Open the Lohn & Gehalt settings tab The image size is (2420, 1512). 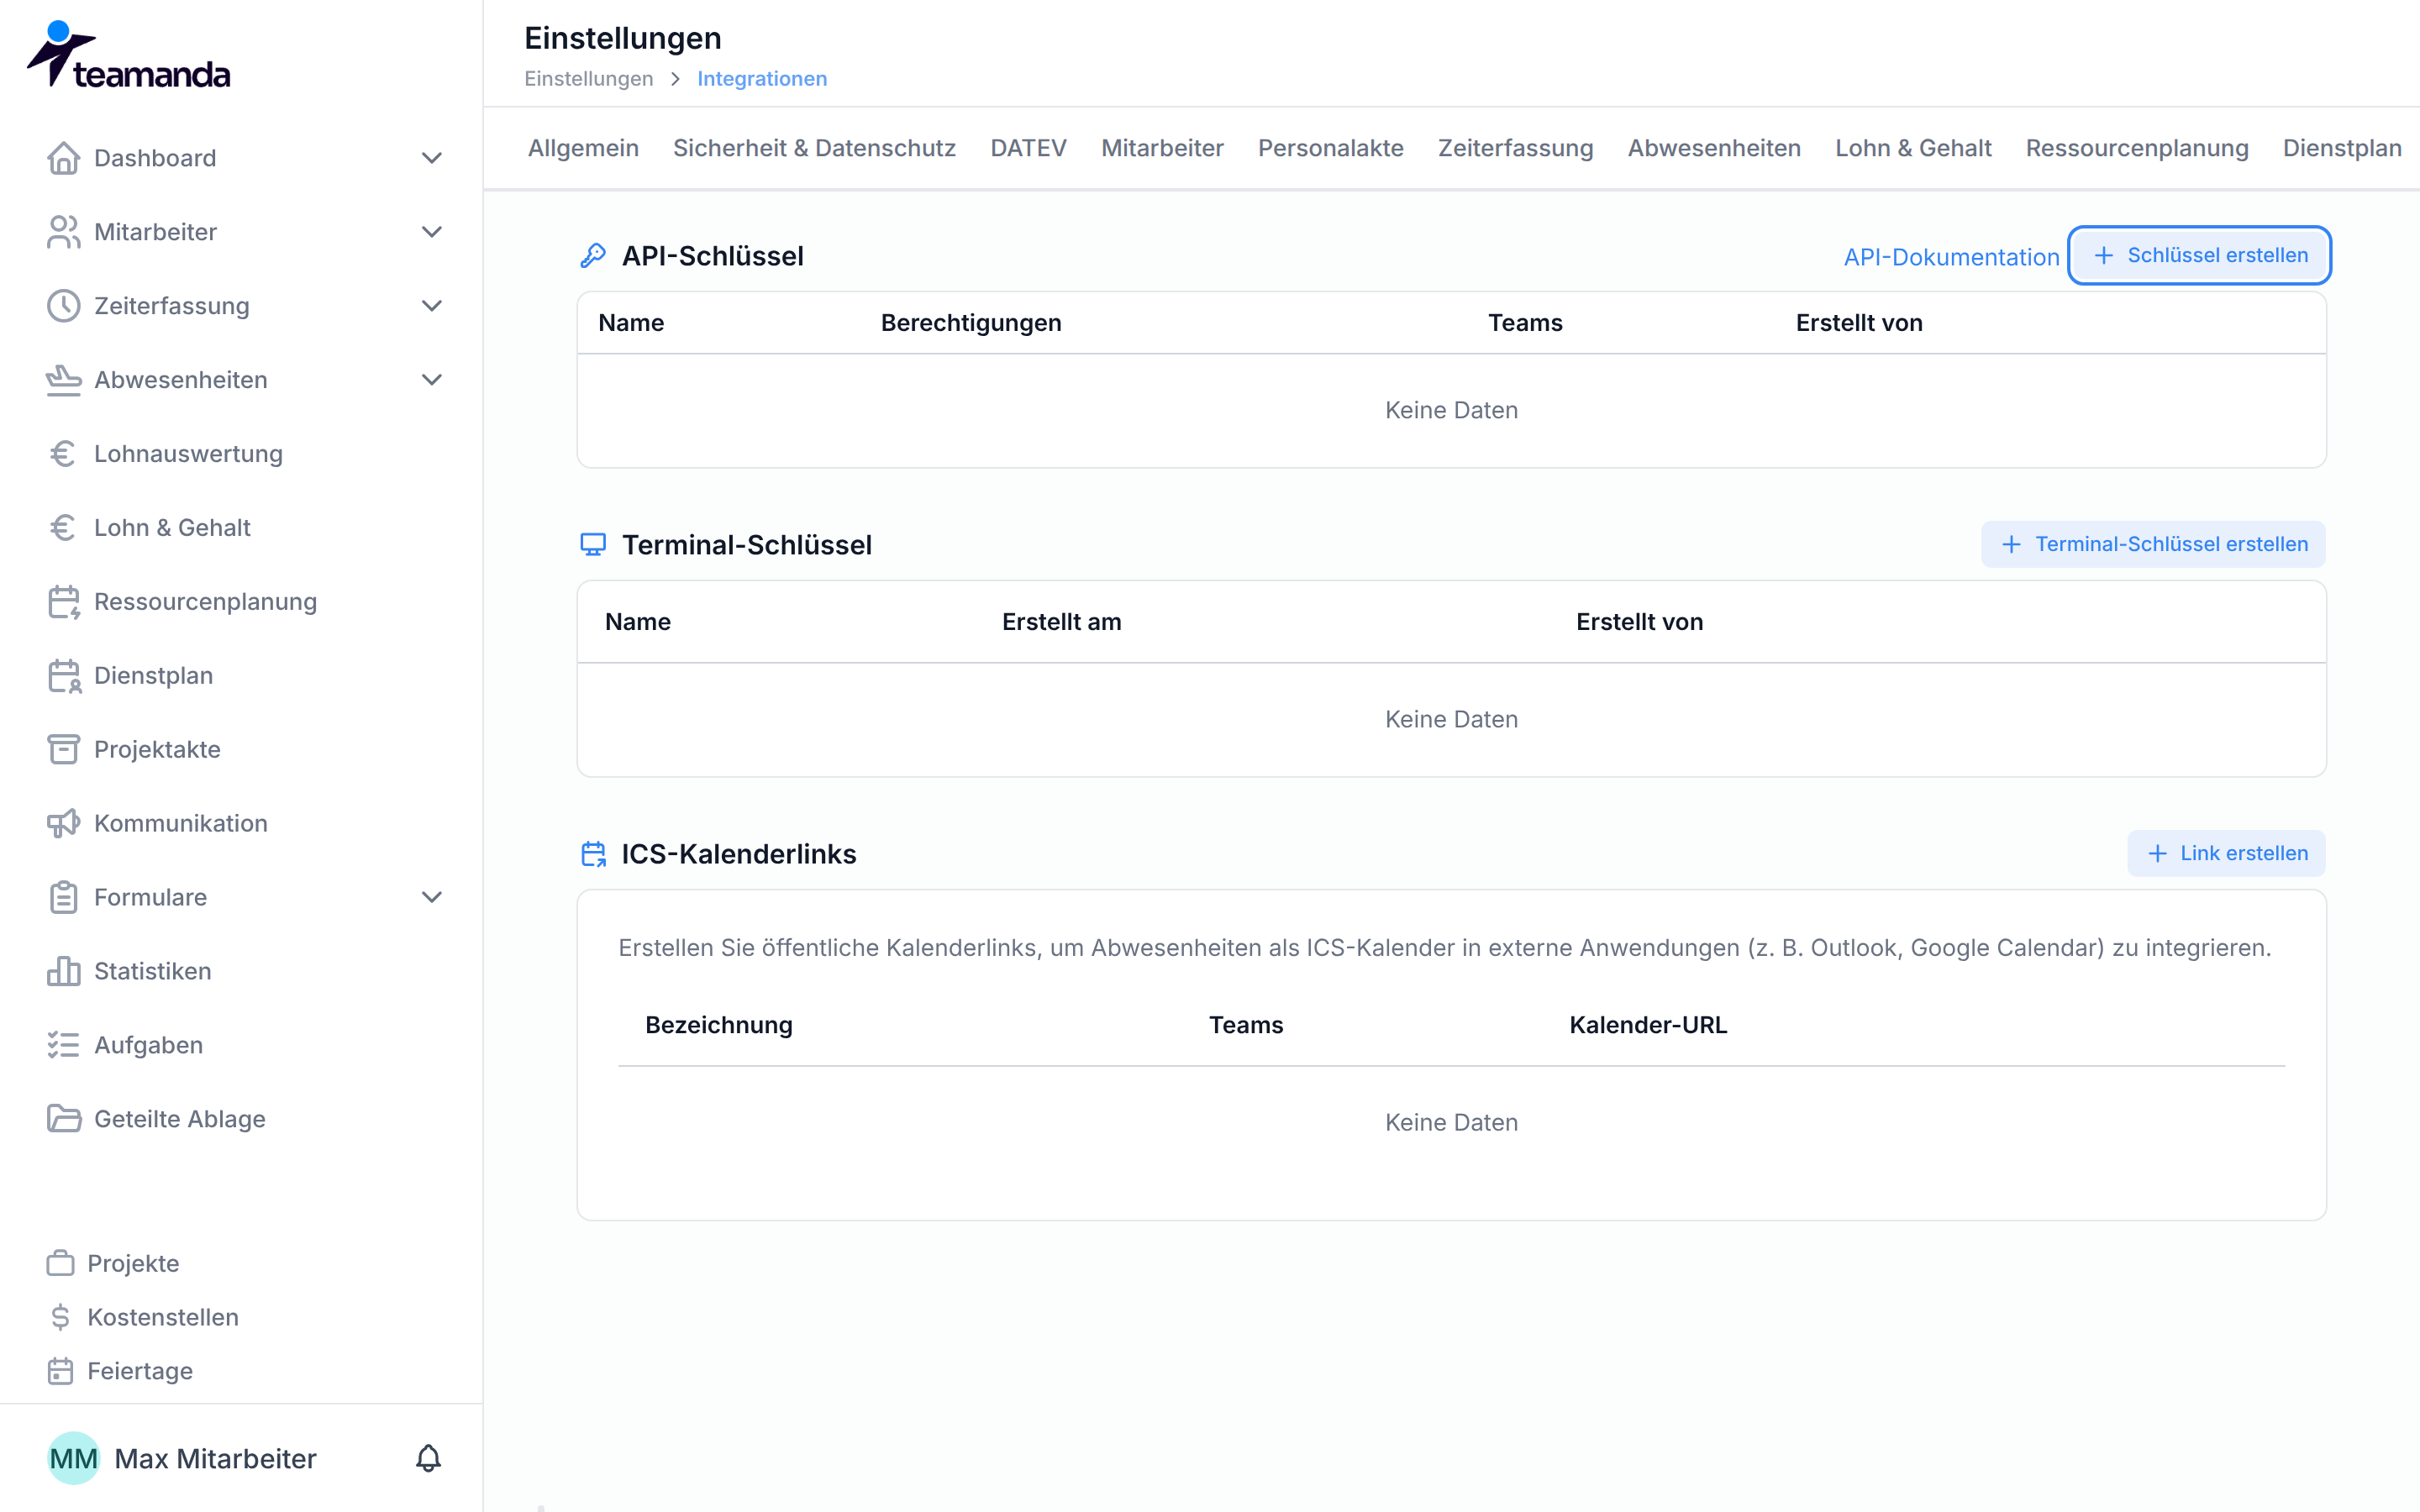point(1913,148)
